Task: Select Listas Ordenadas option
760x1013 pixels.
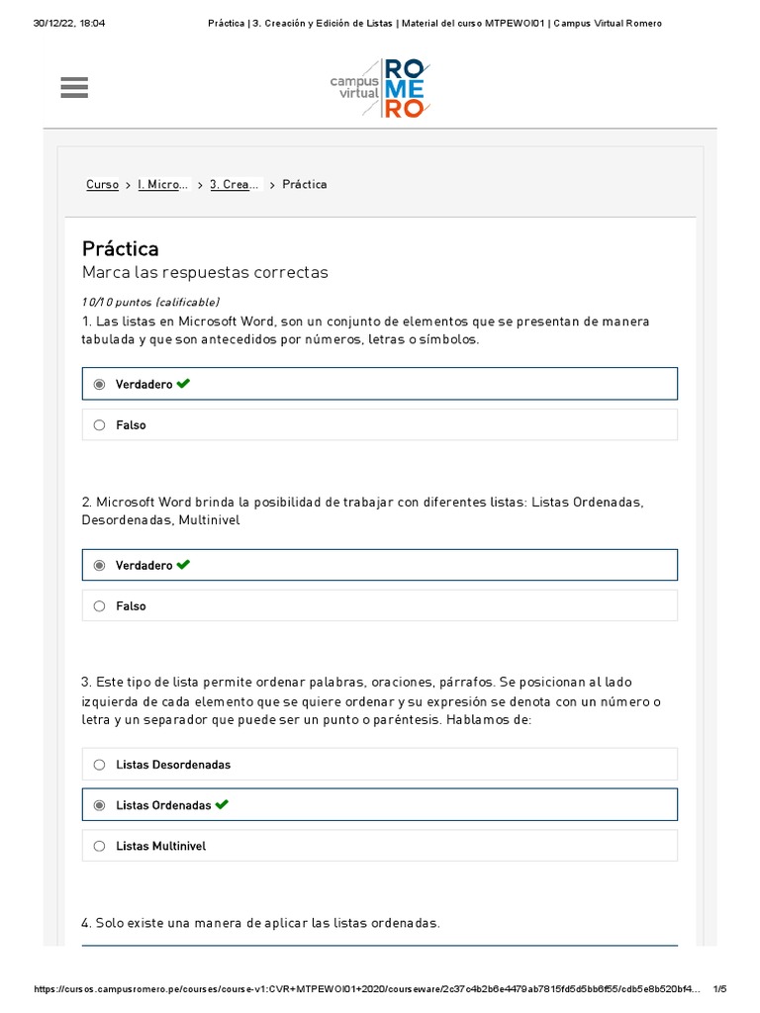Action: pyautogui.click(x=99, y=805)
